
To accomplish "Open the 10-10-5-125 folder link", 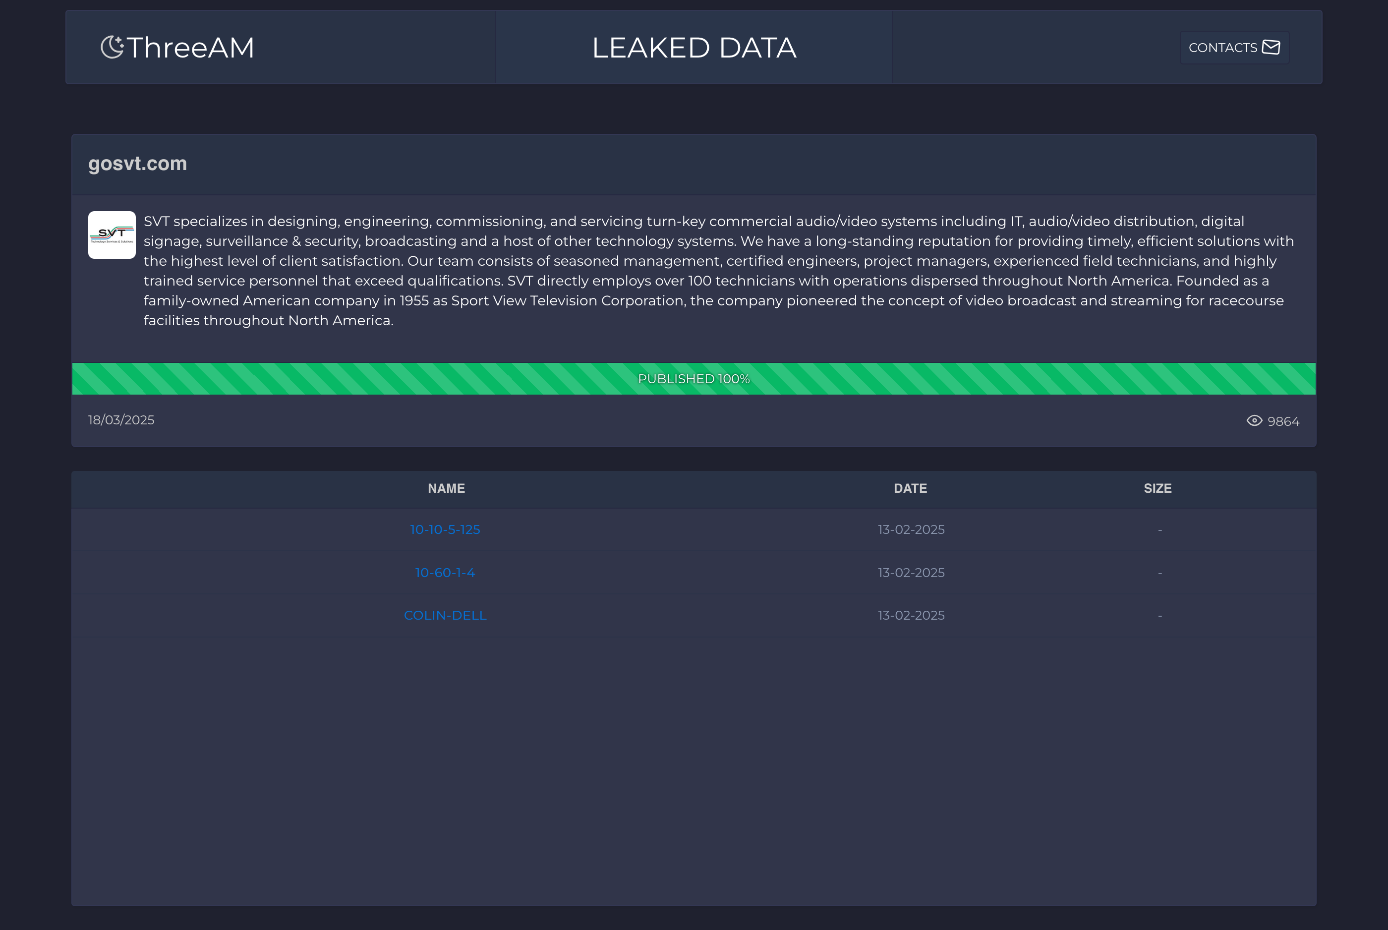I will tap(445, 529).
